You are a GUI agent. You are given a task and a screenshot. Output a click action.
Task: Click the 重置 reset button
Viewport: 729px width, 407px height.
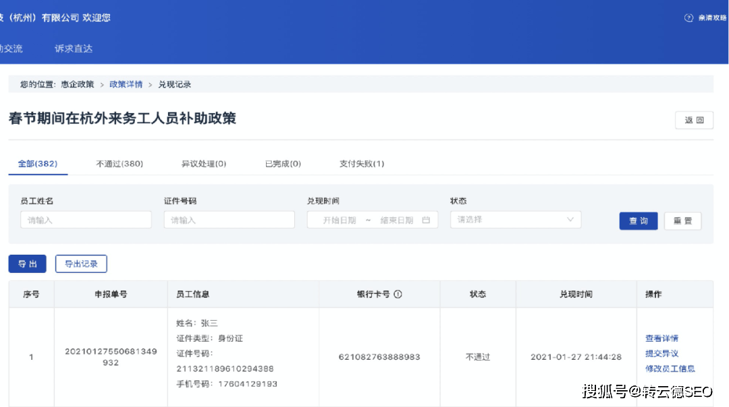click(x=682, y=221)
